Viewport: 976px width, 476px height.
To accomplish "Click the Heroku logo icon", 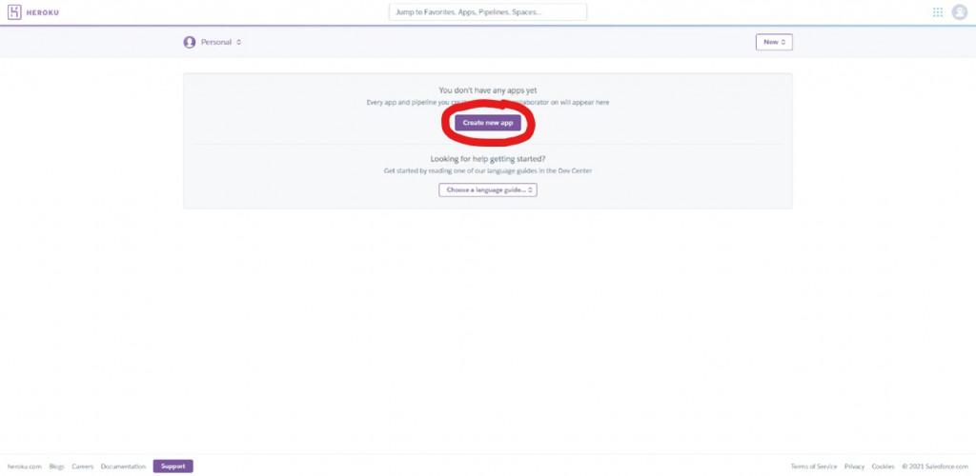I will [x=14, y=11].
